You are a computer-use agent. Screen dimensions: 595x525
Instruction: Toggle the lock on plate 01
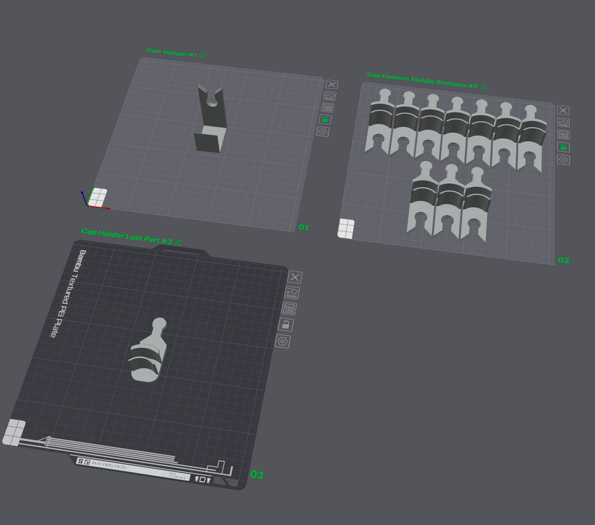click(325, 120)
